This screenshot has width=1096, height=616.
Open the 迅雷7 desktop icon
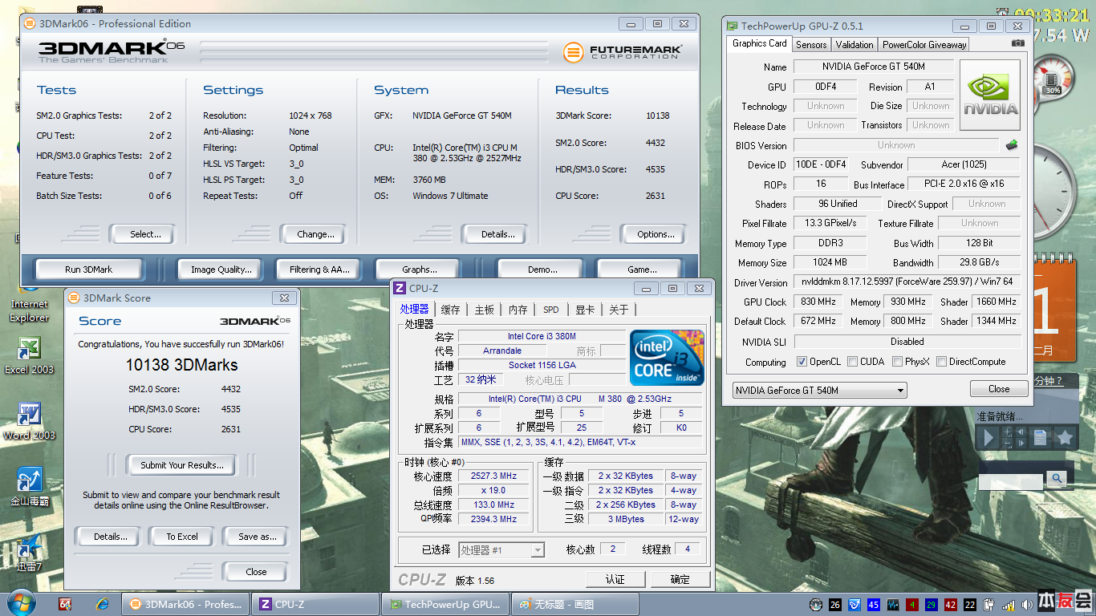(30, 553)
